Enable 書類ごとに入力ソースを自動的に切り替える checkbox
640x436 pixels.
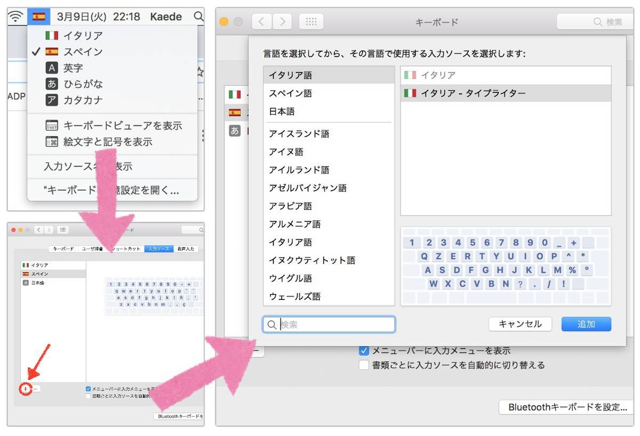pos(364,364)
